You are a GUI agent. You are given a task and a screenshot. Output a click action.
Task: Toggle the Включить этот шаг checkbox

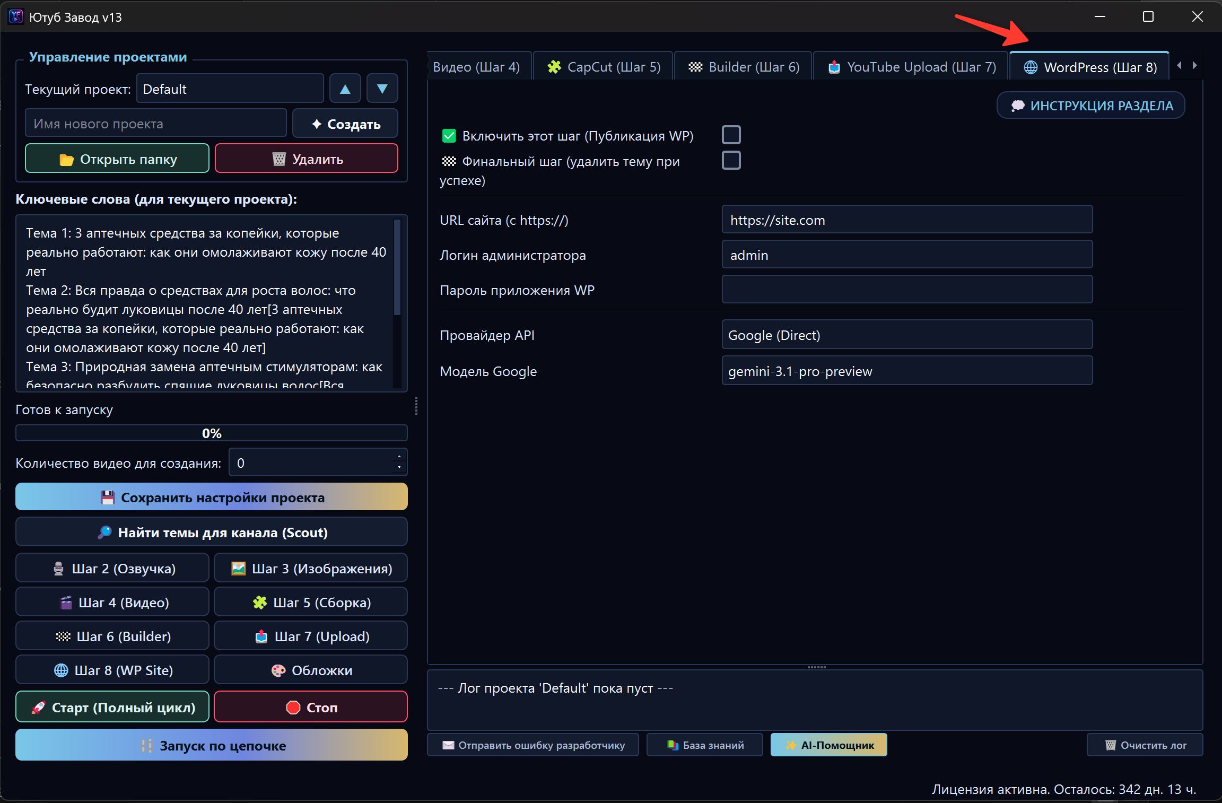(x=731, y=135)
